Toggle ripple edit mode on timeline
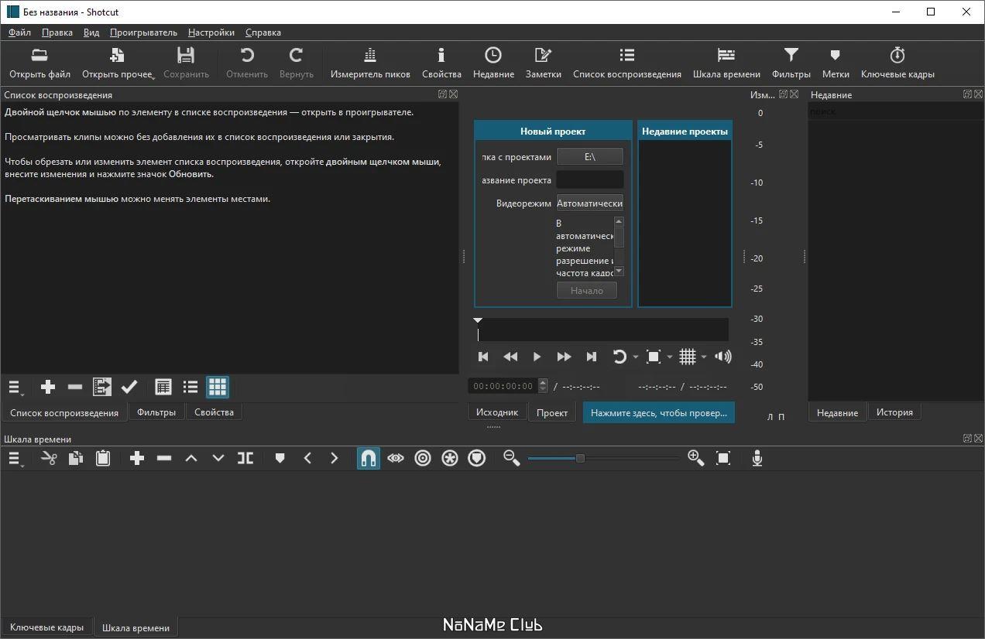 423,459
